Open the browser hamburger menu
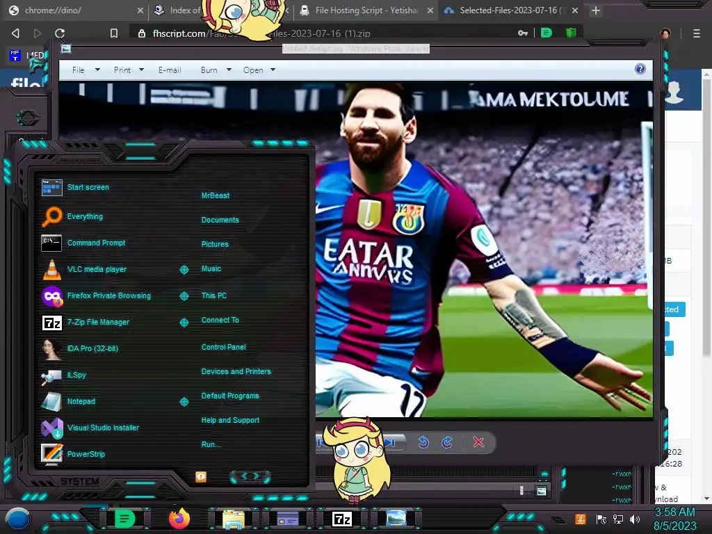 (x=697, y=33)
